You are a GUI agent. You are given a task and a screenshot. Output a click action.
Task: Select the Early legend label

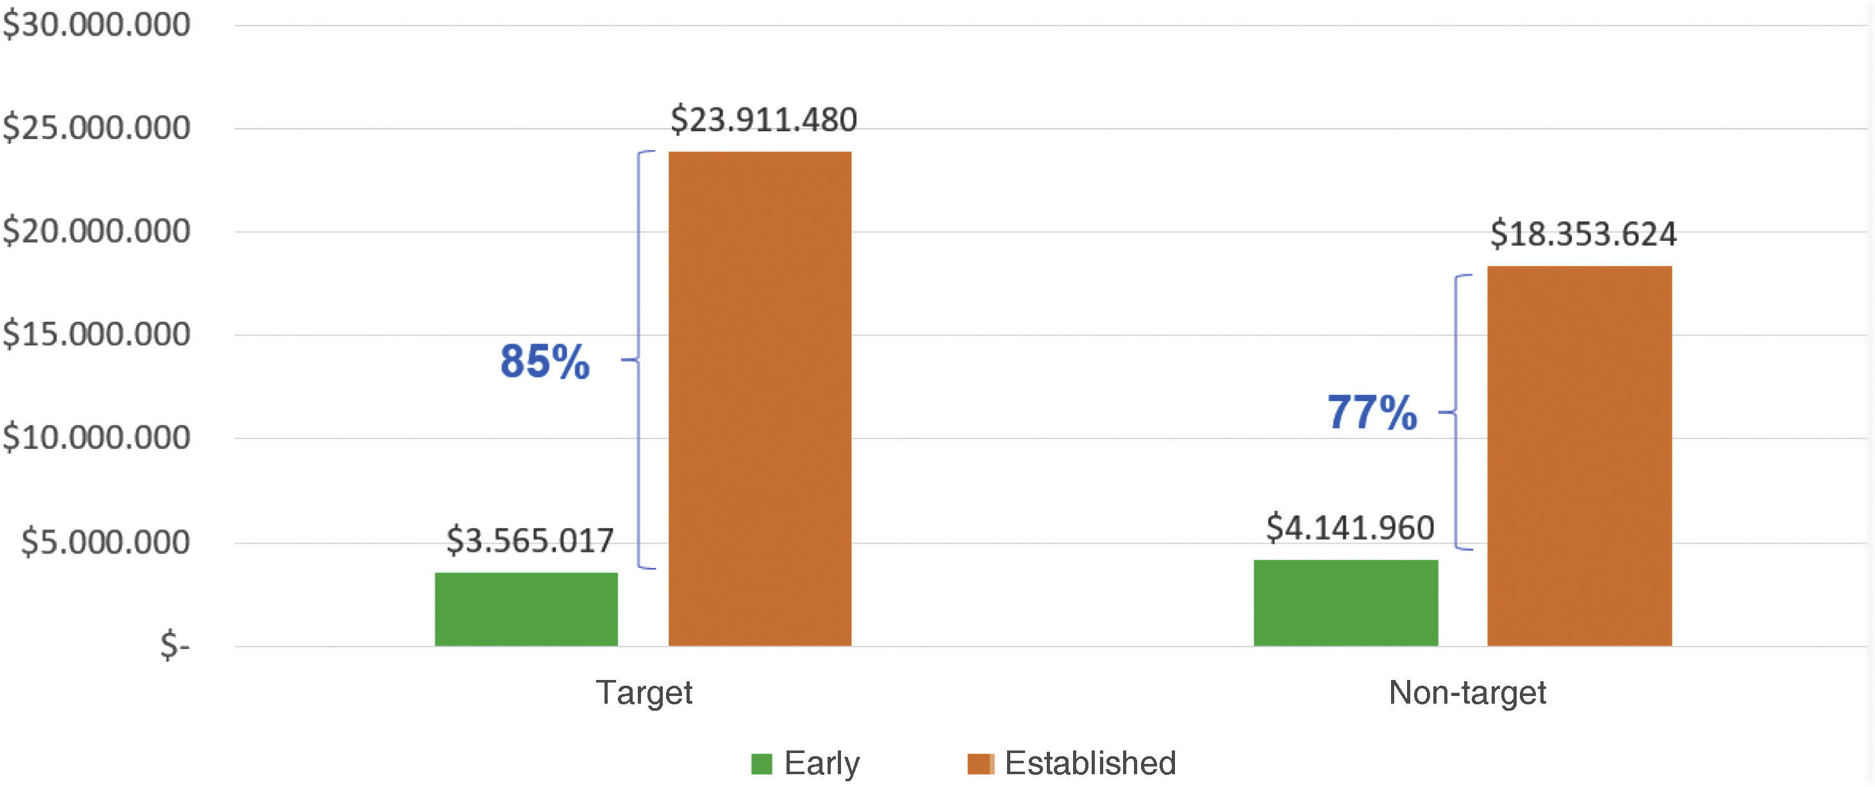tap(822, 764)
